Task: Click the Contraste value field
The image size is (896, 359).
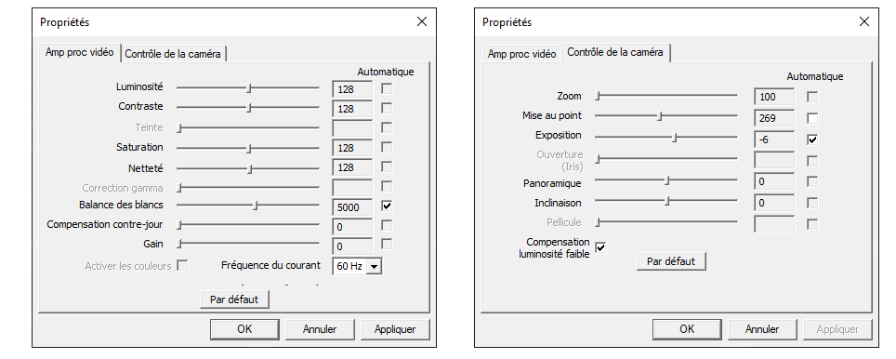Action: [x=352, y=109]
